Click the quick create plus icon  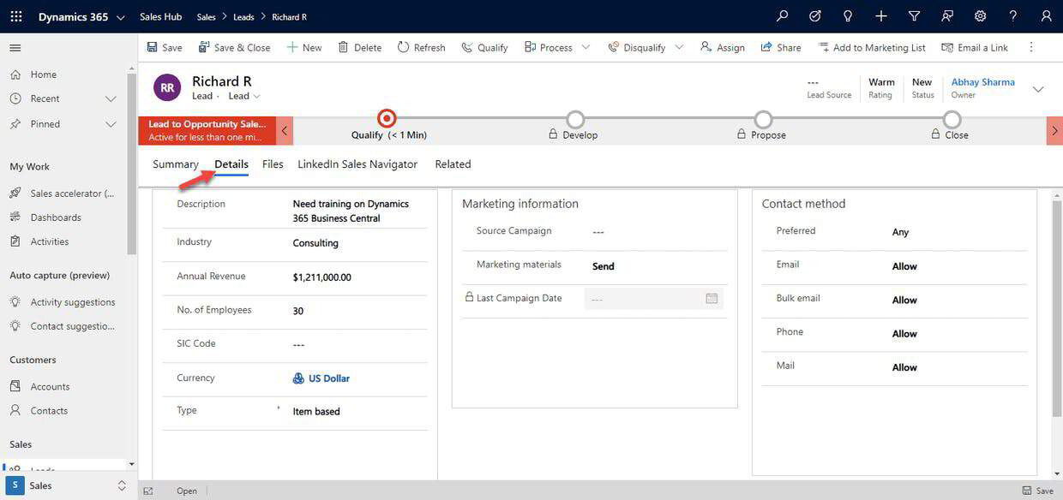(880, 15)
